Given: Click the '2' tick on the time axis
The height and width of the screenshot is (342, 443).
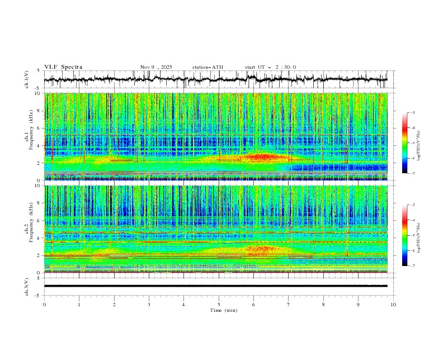Looking at the screenshot, I should pos(114,305).
